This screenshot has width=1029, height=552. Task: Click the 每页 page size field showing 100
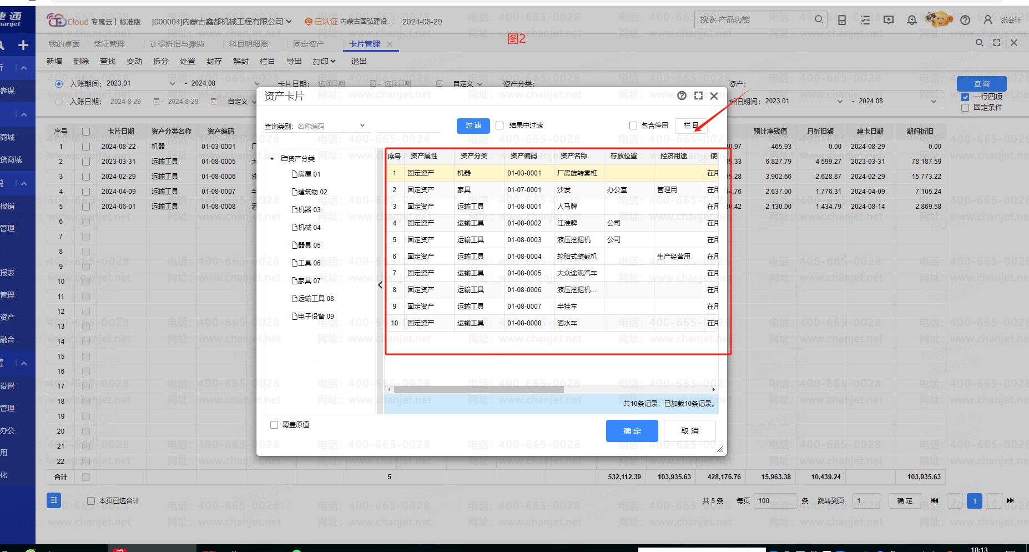point(776,501)
